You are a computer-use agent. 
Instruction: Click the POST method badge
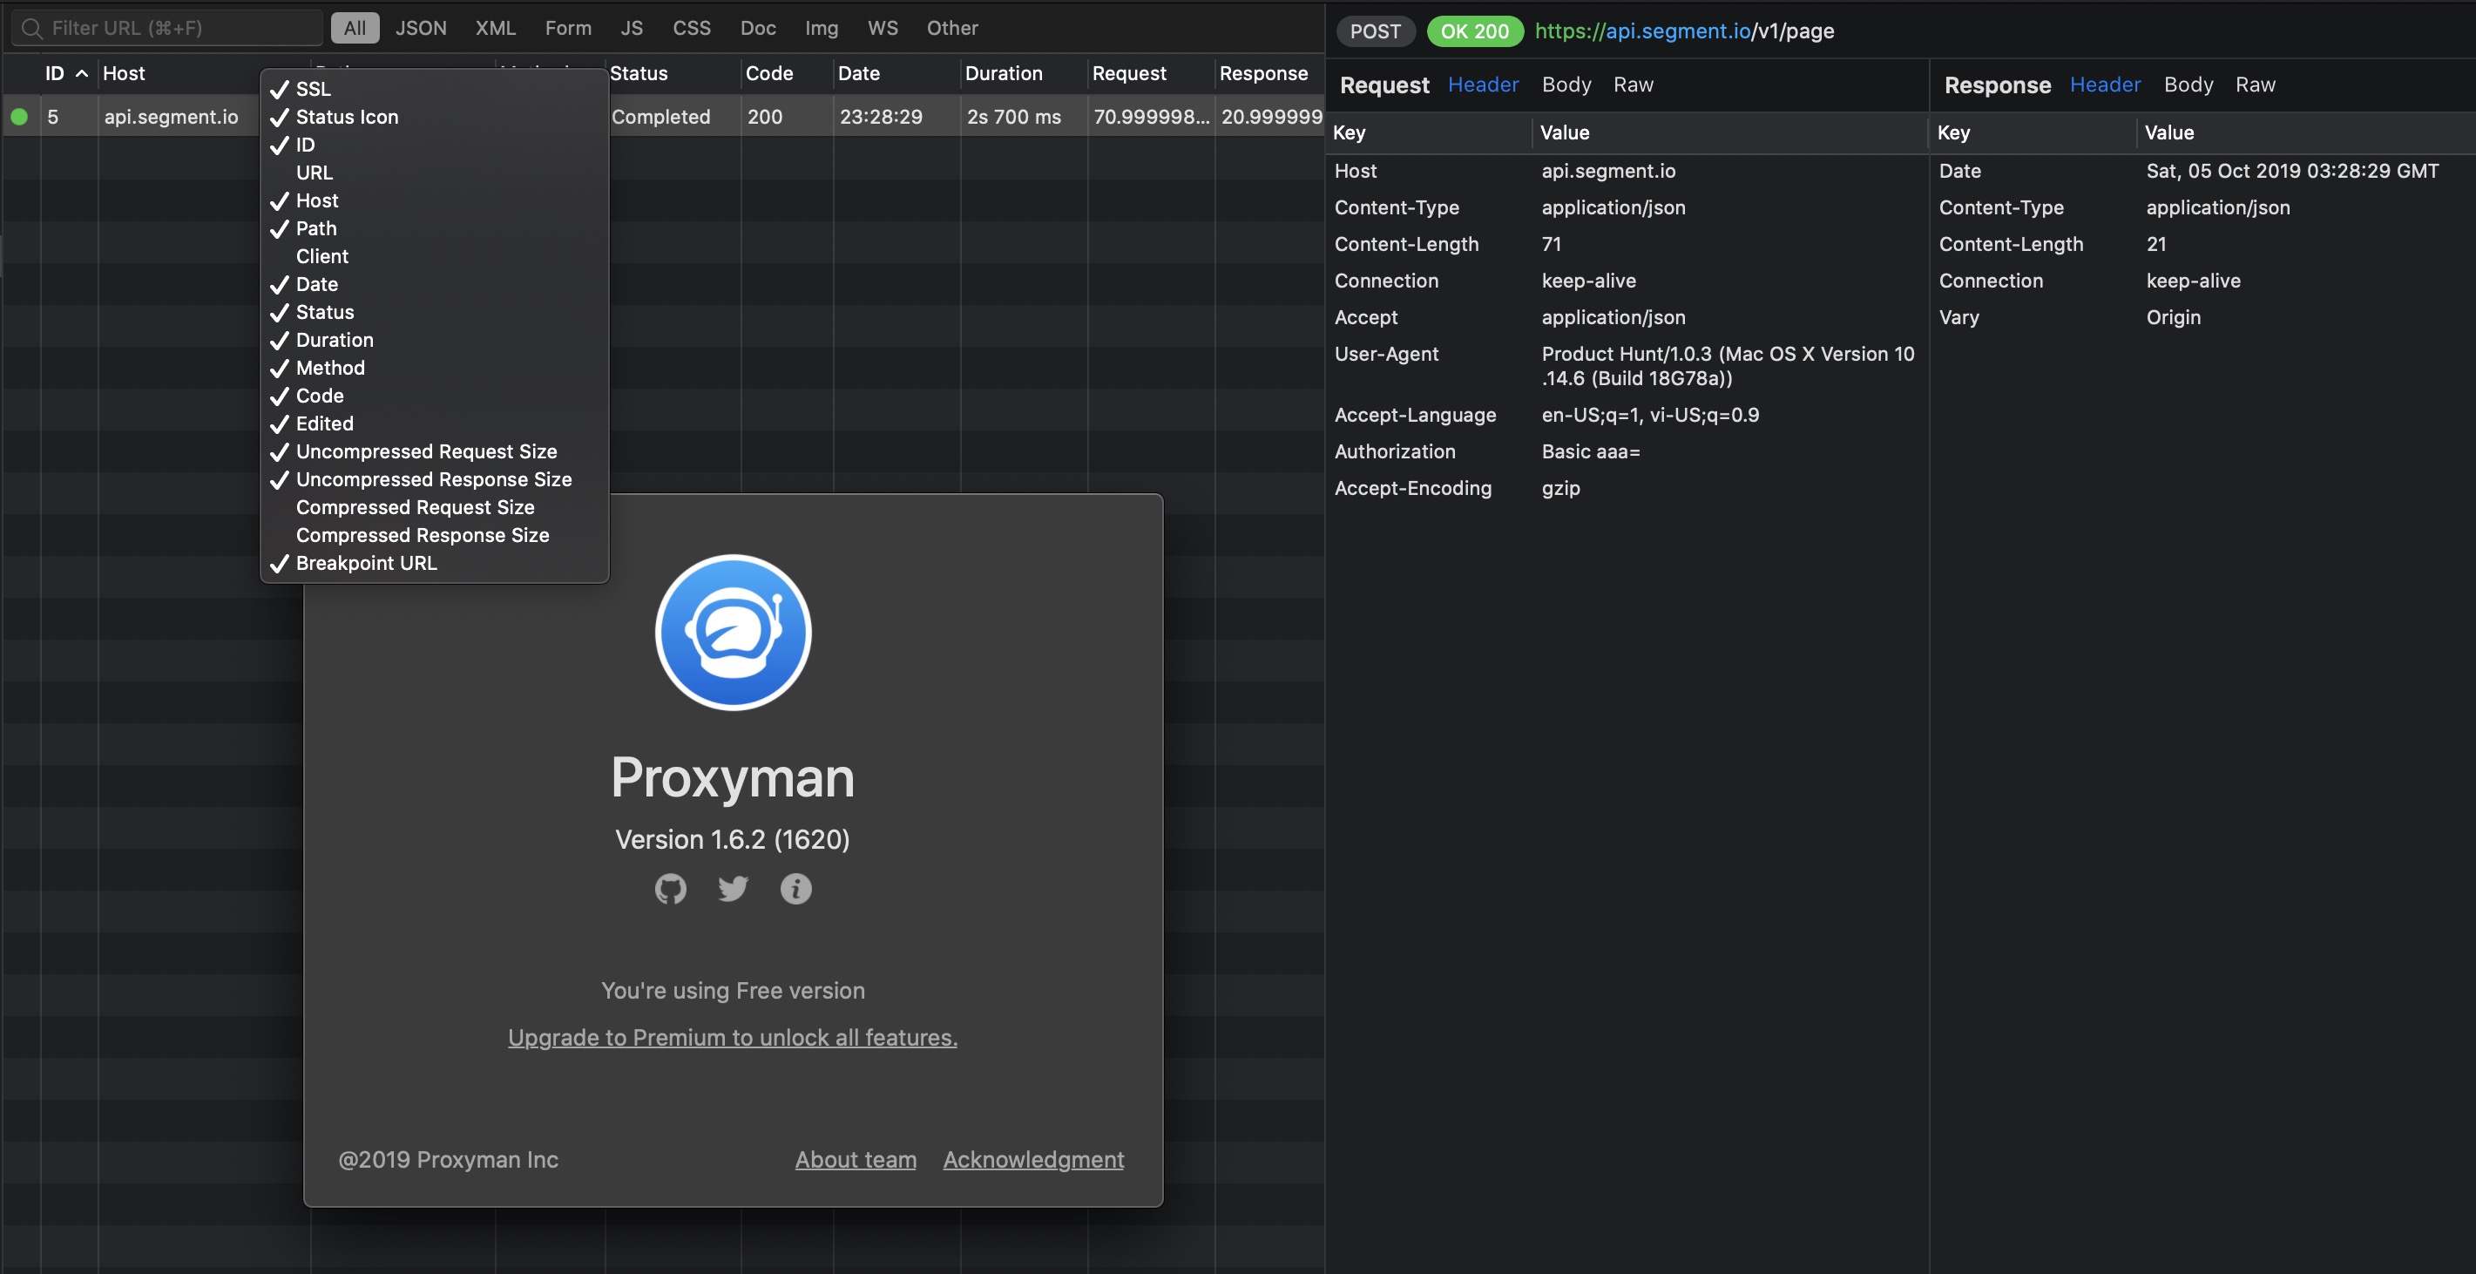coord(1376,30)
